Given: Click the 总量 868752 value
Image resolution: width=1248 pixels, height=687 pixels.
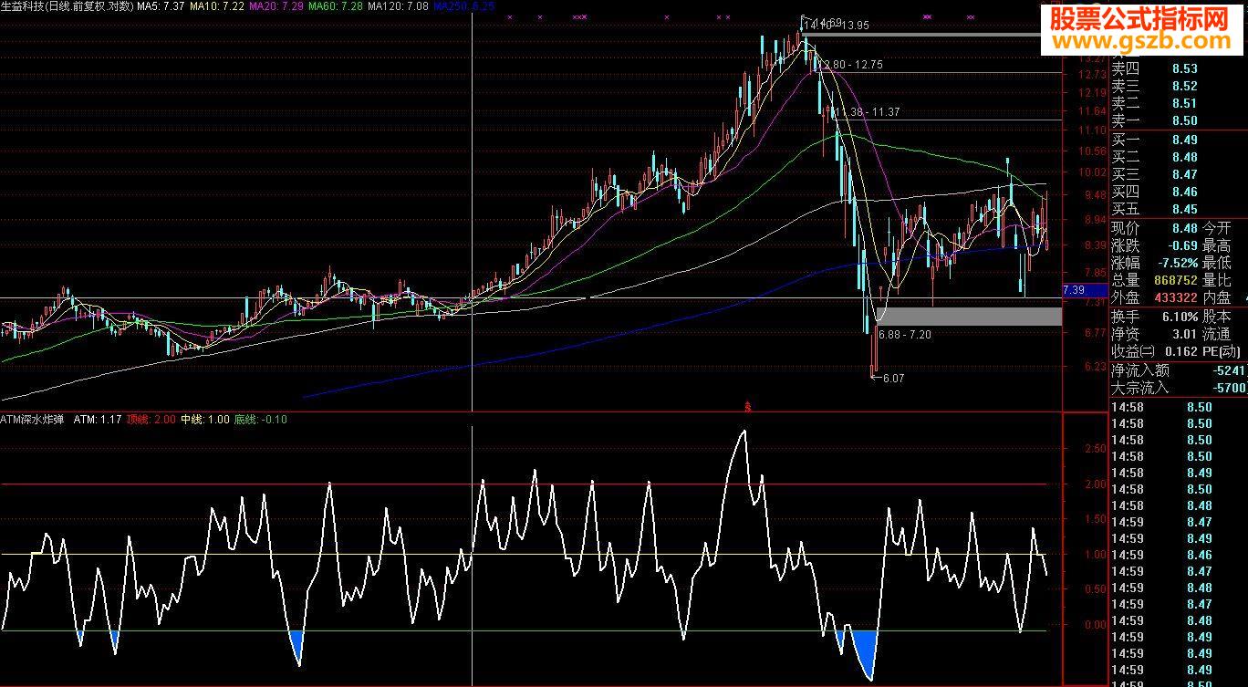Looking at the screenshot, I should coord(1175,280).
